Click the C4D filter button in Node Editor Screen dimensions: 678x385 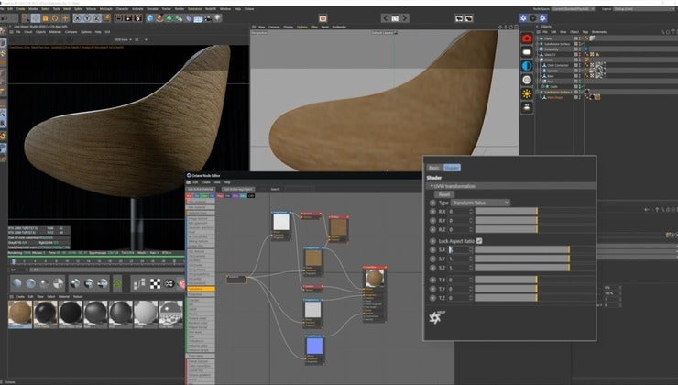point(251,196)
